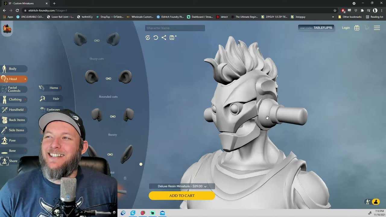
Task: Open the Clothing category
Action: 14,99
